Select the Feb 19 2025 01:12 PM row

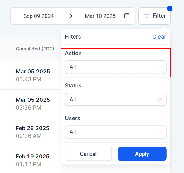pos(30,160)
